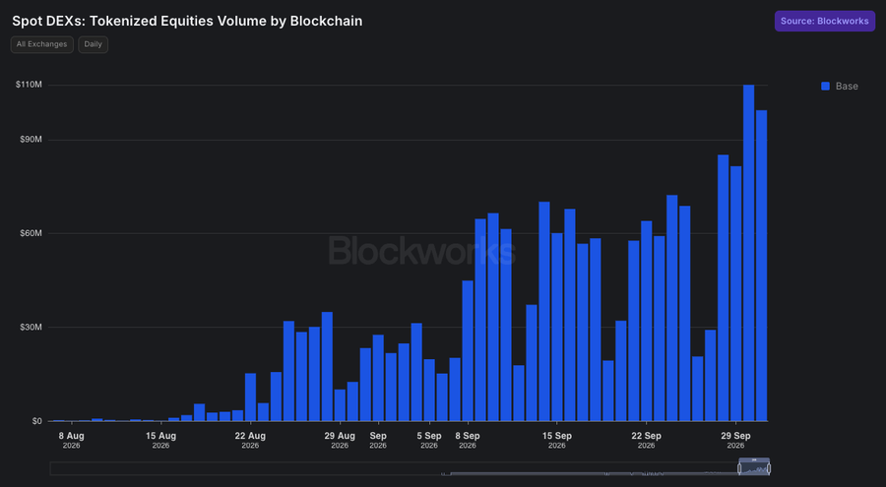Select the bar above the 22 Aug tick
The width and height of the screenshot is (886, 487).
(250, 397)
